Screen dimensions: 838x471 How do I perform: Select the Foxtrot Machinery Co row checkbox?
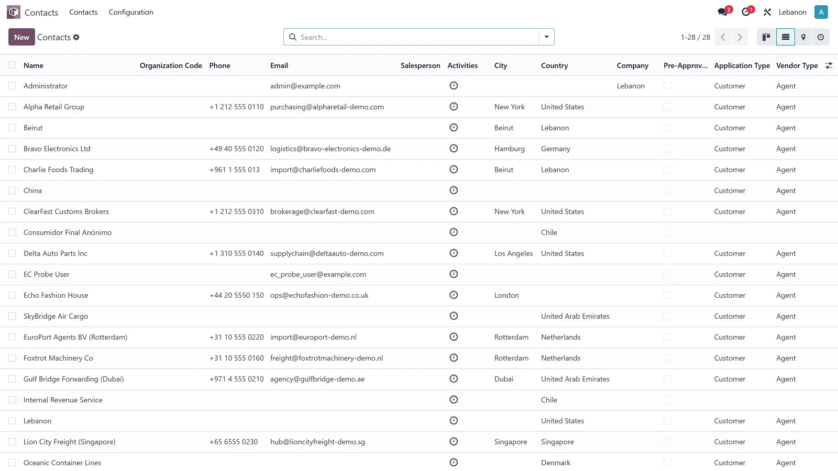(x=12, y=358)
